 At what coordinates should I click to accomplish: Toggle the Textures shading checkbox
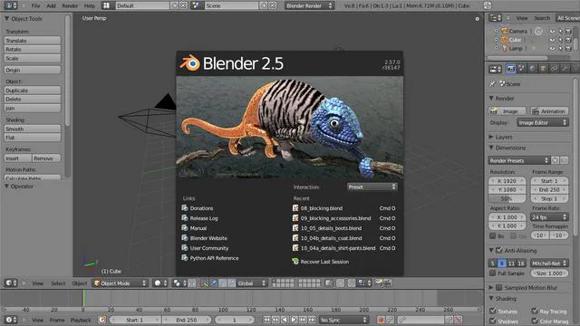click(492, 311)
